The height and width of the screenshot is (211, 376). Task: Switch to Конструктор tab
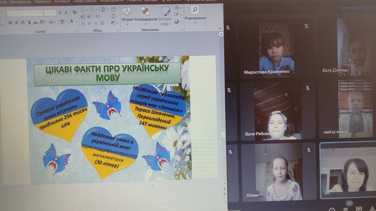click(21, 2)
